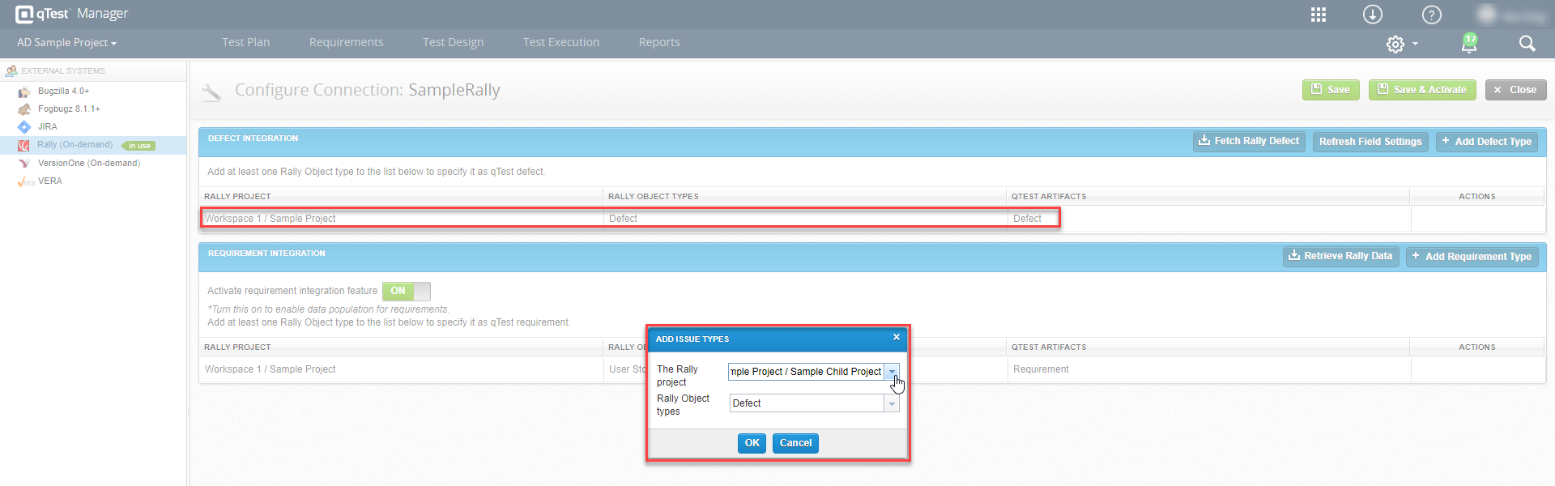Click OK in the dialog
Image resolution: width=1555 pixels, height=486 pixels.
click(x=752, y=443)
